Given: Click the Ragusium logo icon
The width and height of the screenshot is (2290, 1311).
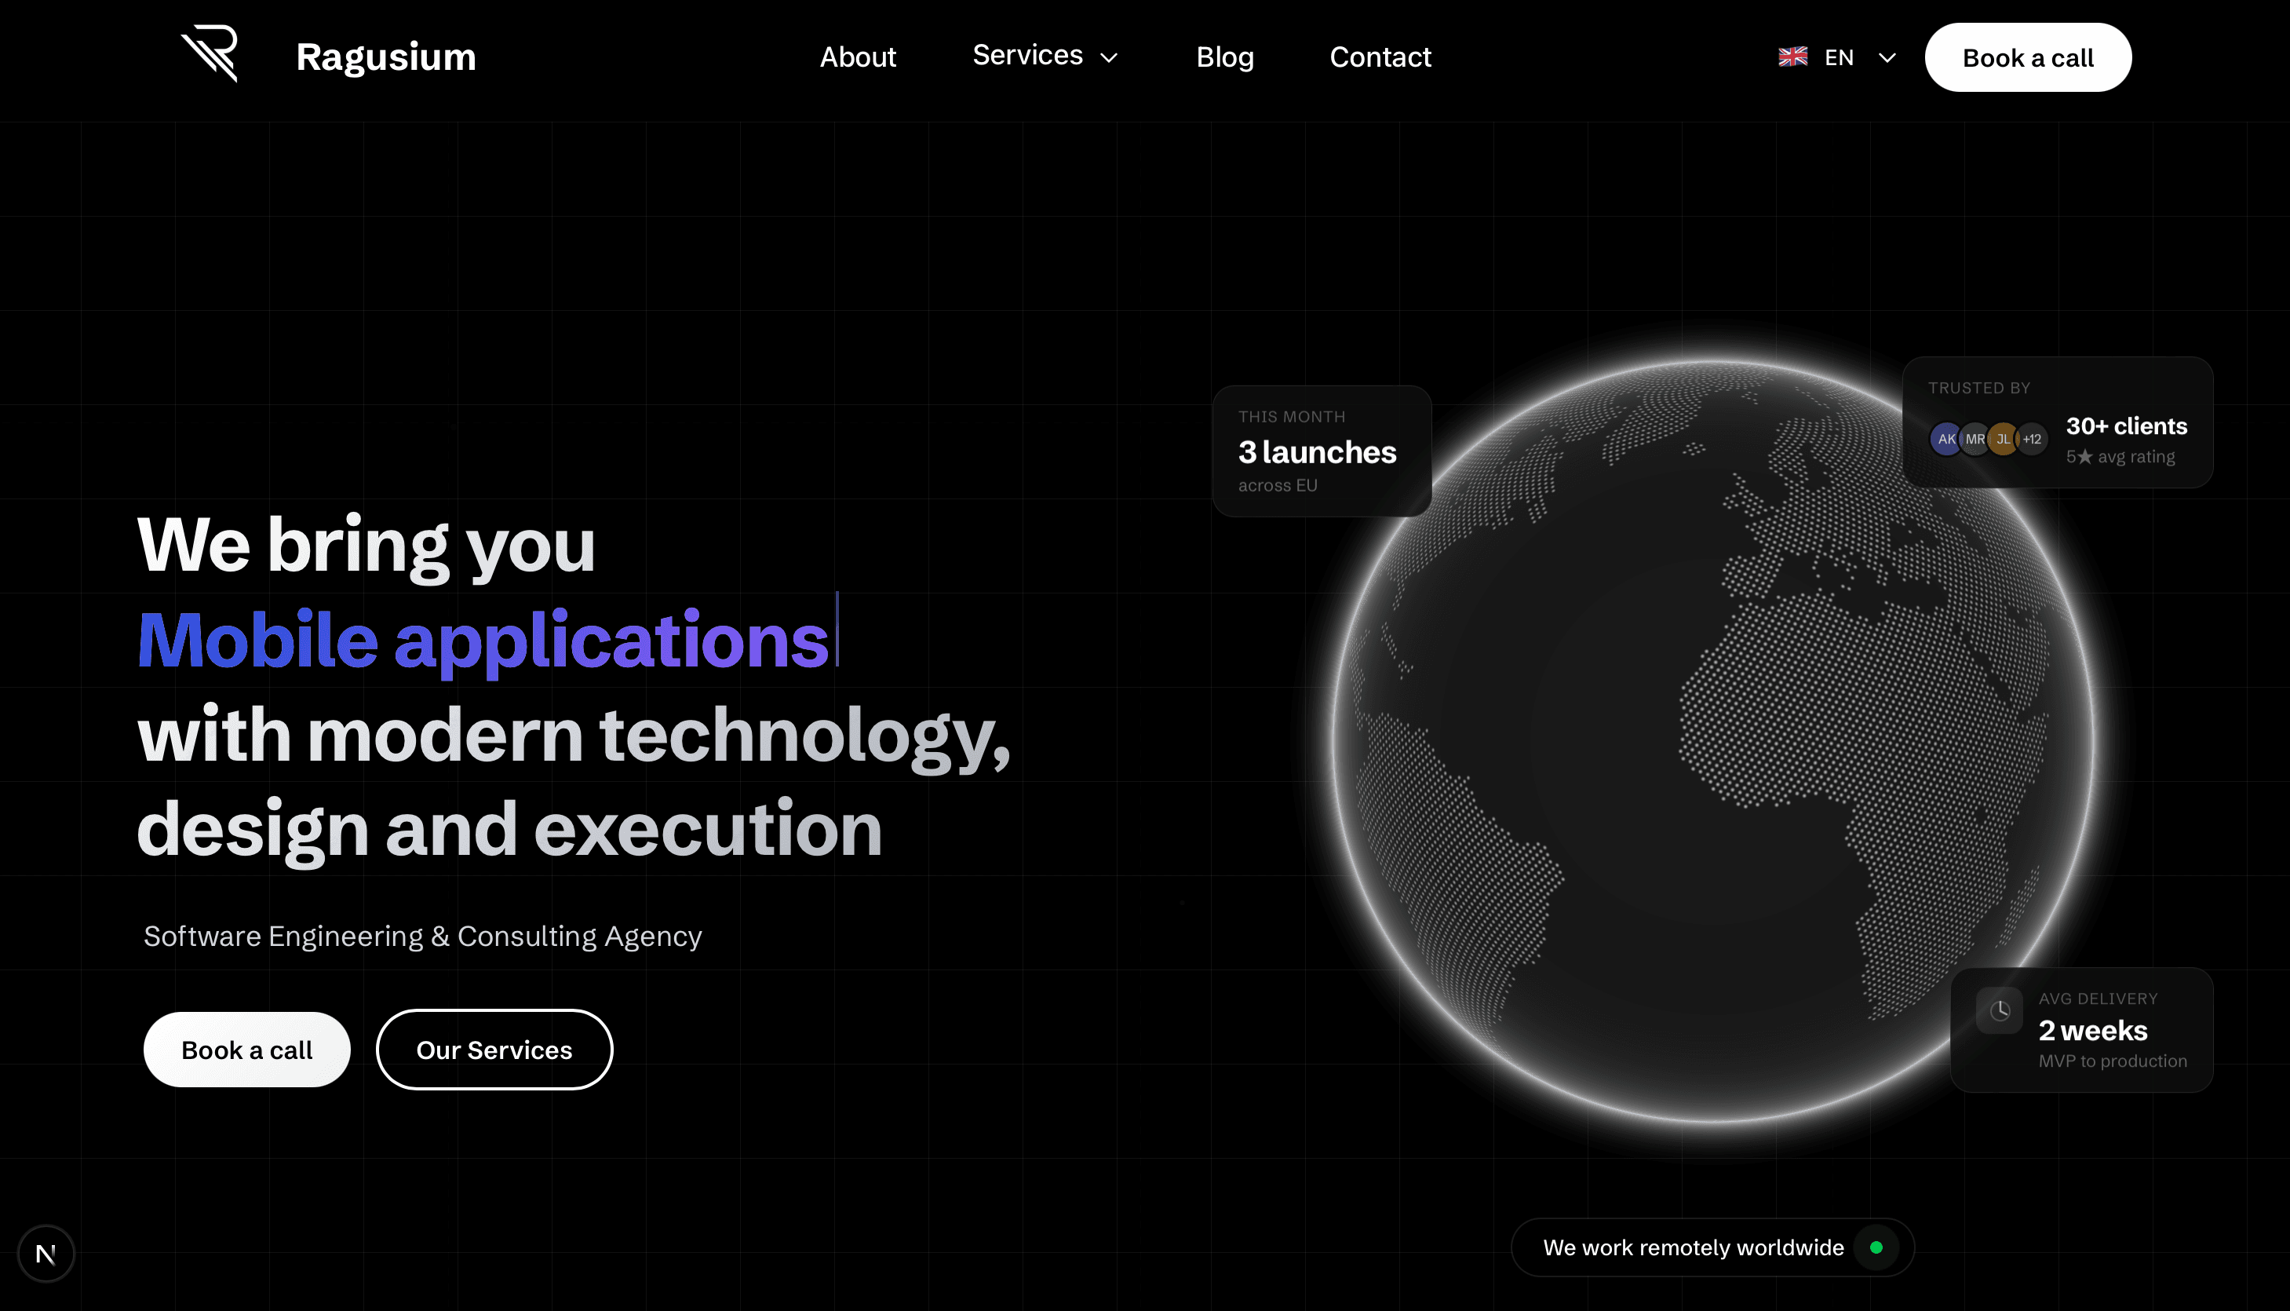Looking at the screenshot, I should pyautogui.click(x=210, y=56).
